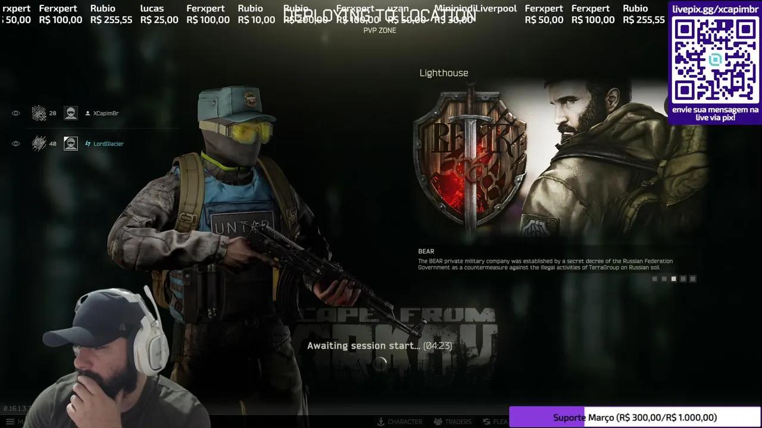
Task: Select the fourth carousel dot under BEAR description
Action: [683, 278]
